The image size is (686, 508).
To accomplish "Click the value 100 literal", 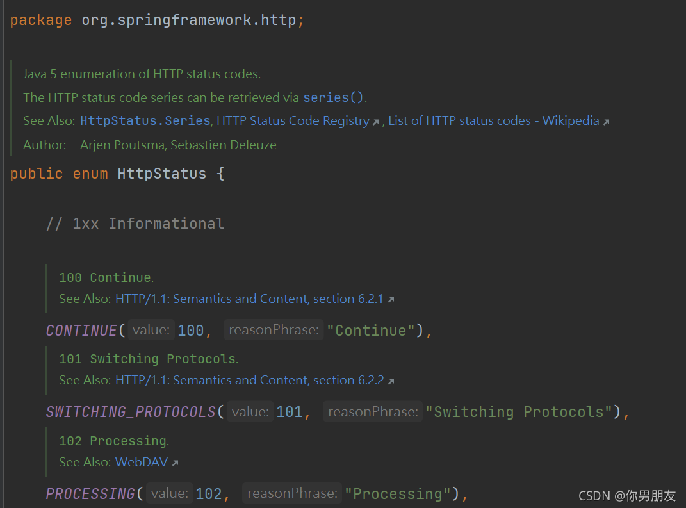I will point(191,331).
